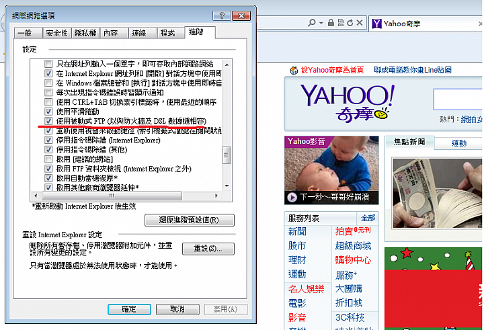Open the address bar dropdown arrow

(321, 23)
